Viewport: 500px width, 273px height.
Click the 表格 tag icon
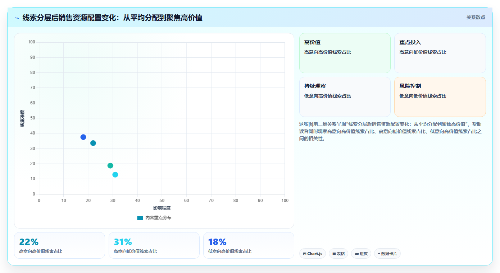[334, 254]
